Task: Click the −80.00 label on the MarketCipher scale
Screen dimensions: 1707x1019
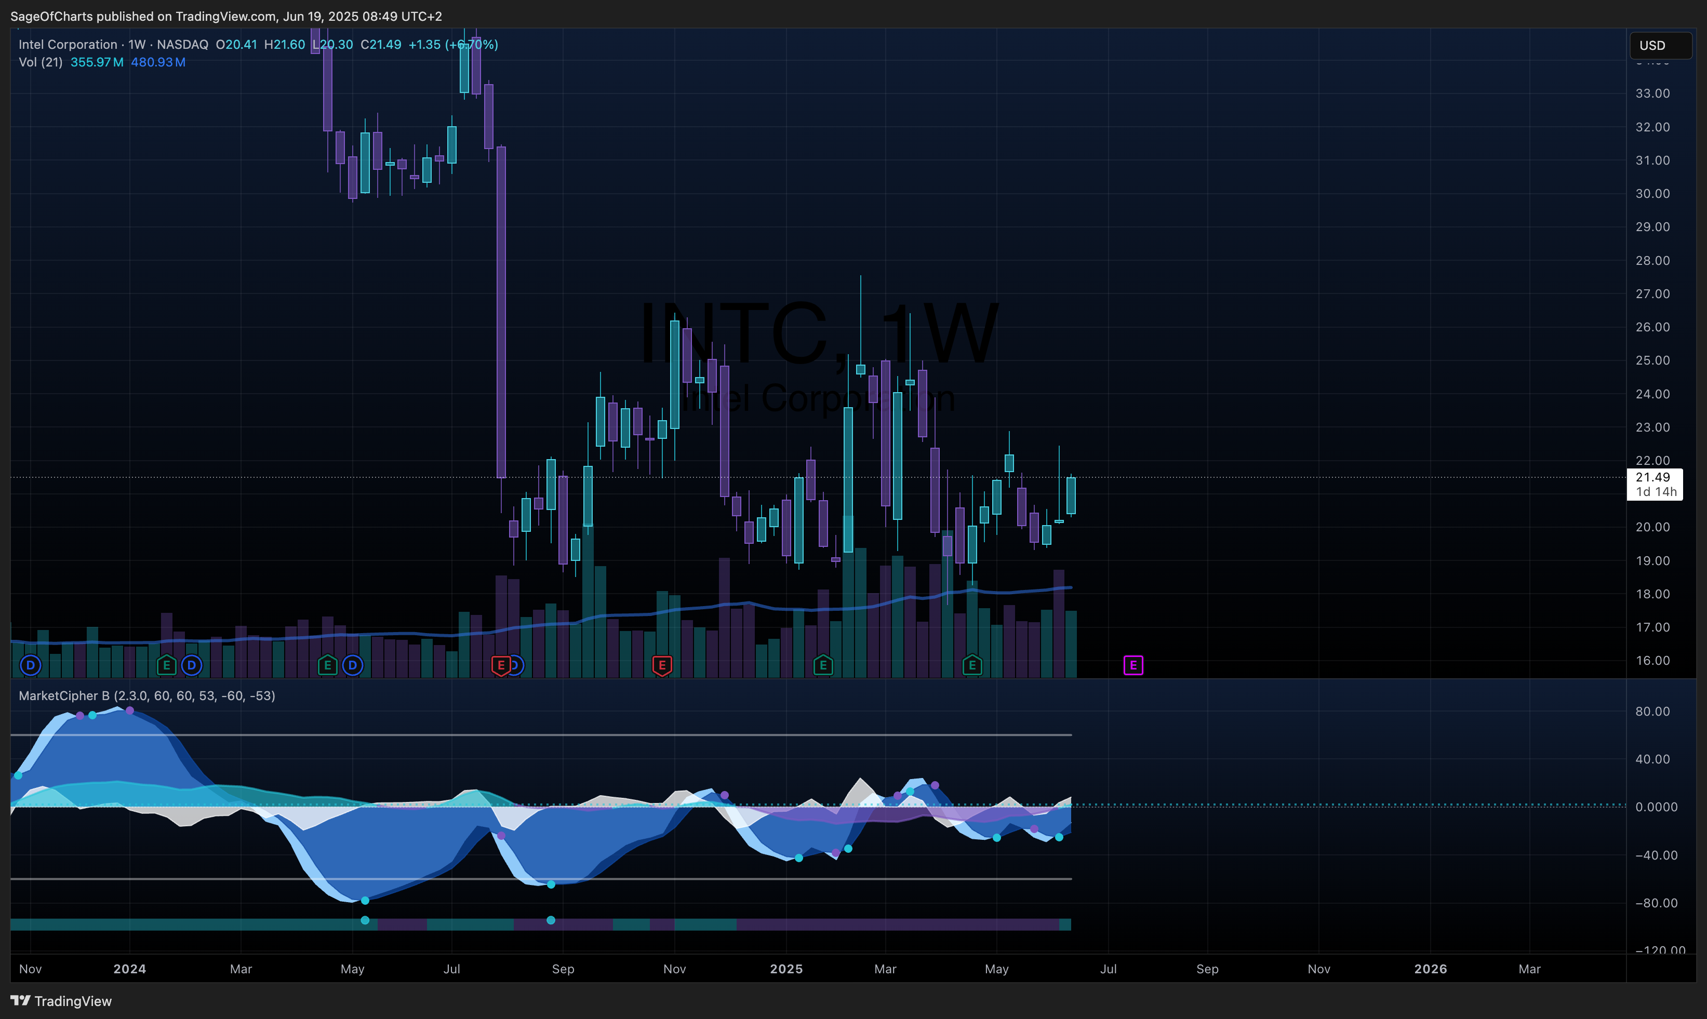Action: (1656, 903)
